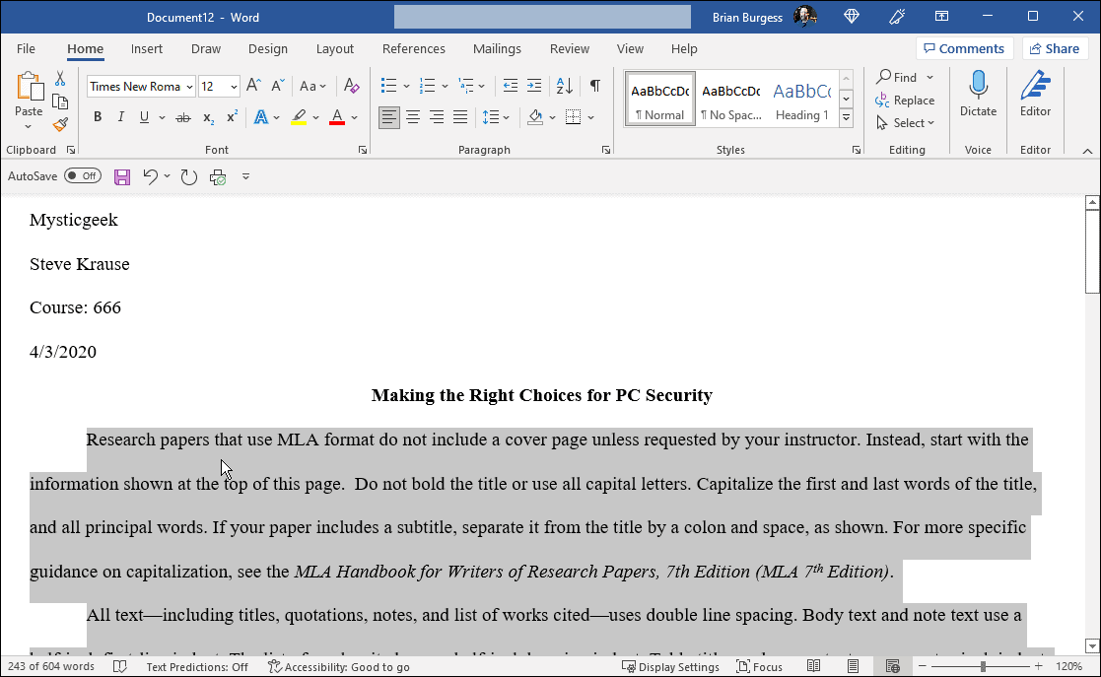Image resolution: width=1101 pixels, height=677 pixels.
Task: Open the Dictate tool
Action: coord(978,96)
